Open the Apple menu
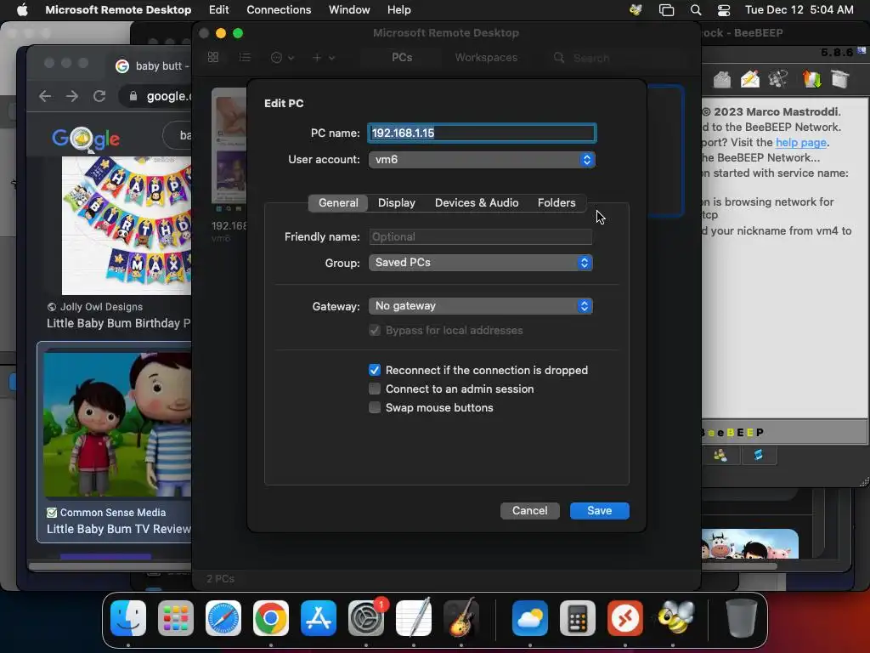The image size is (870, 653). 22,10
